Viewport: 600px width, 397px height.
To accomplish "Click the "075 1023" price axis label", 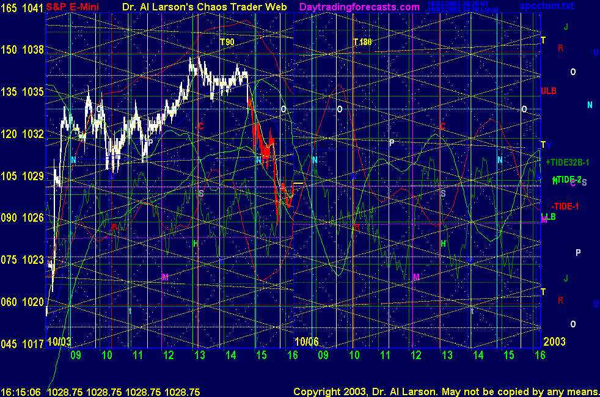I will tap(22, 260).
